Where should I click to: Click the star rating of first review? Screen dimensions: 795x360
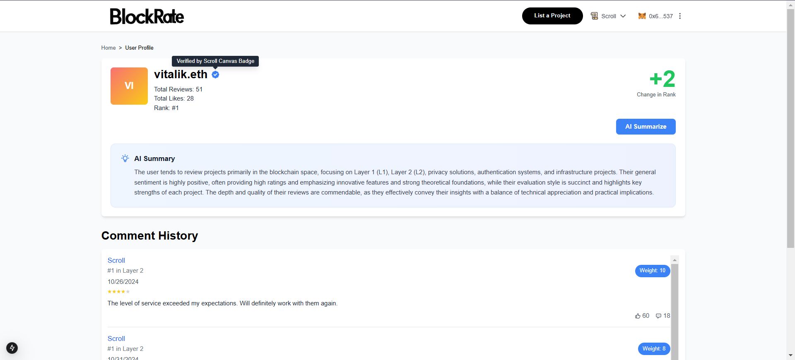coord(119,292)
